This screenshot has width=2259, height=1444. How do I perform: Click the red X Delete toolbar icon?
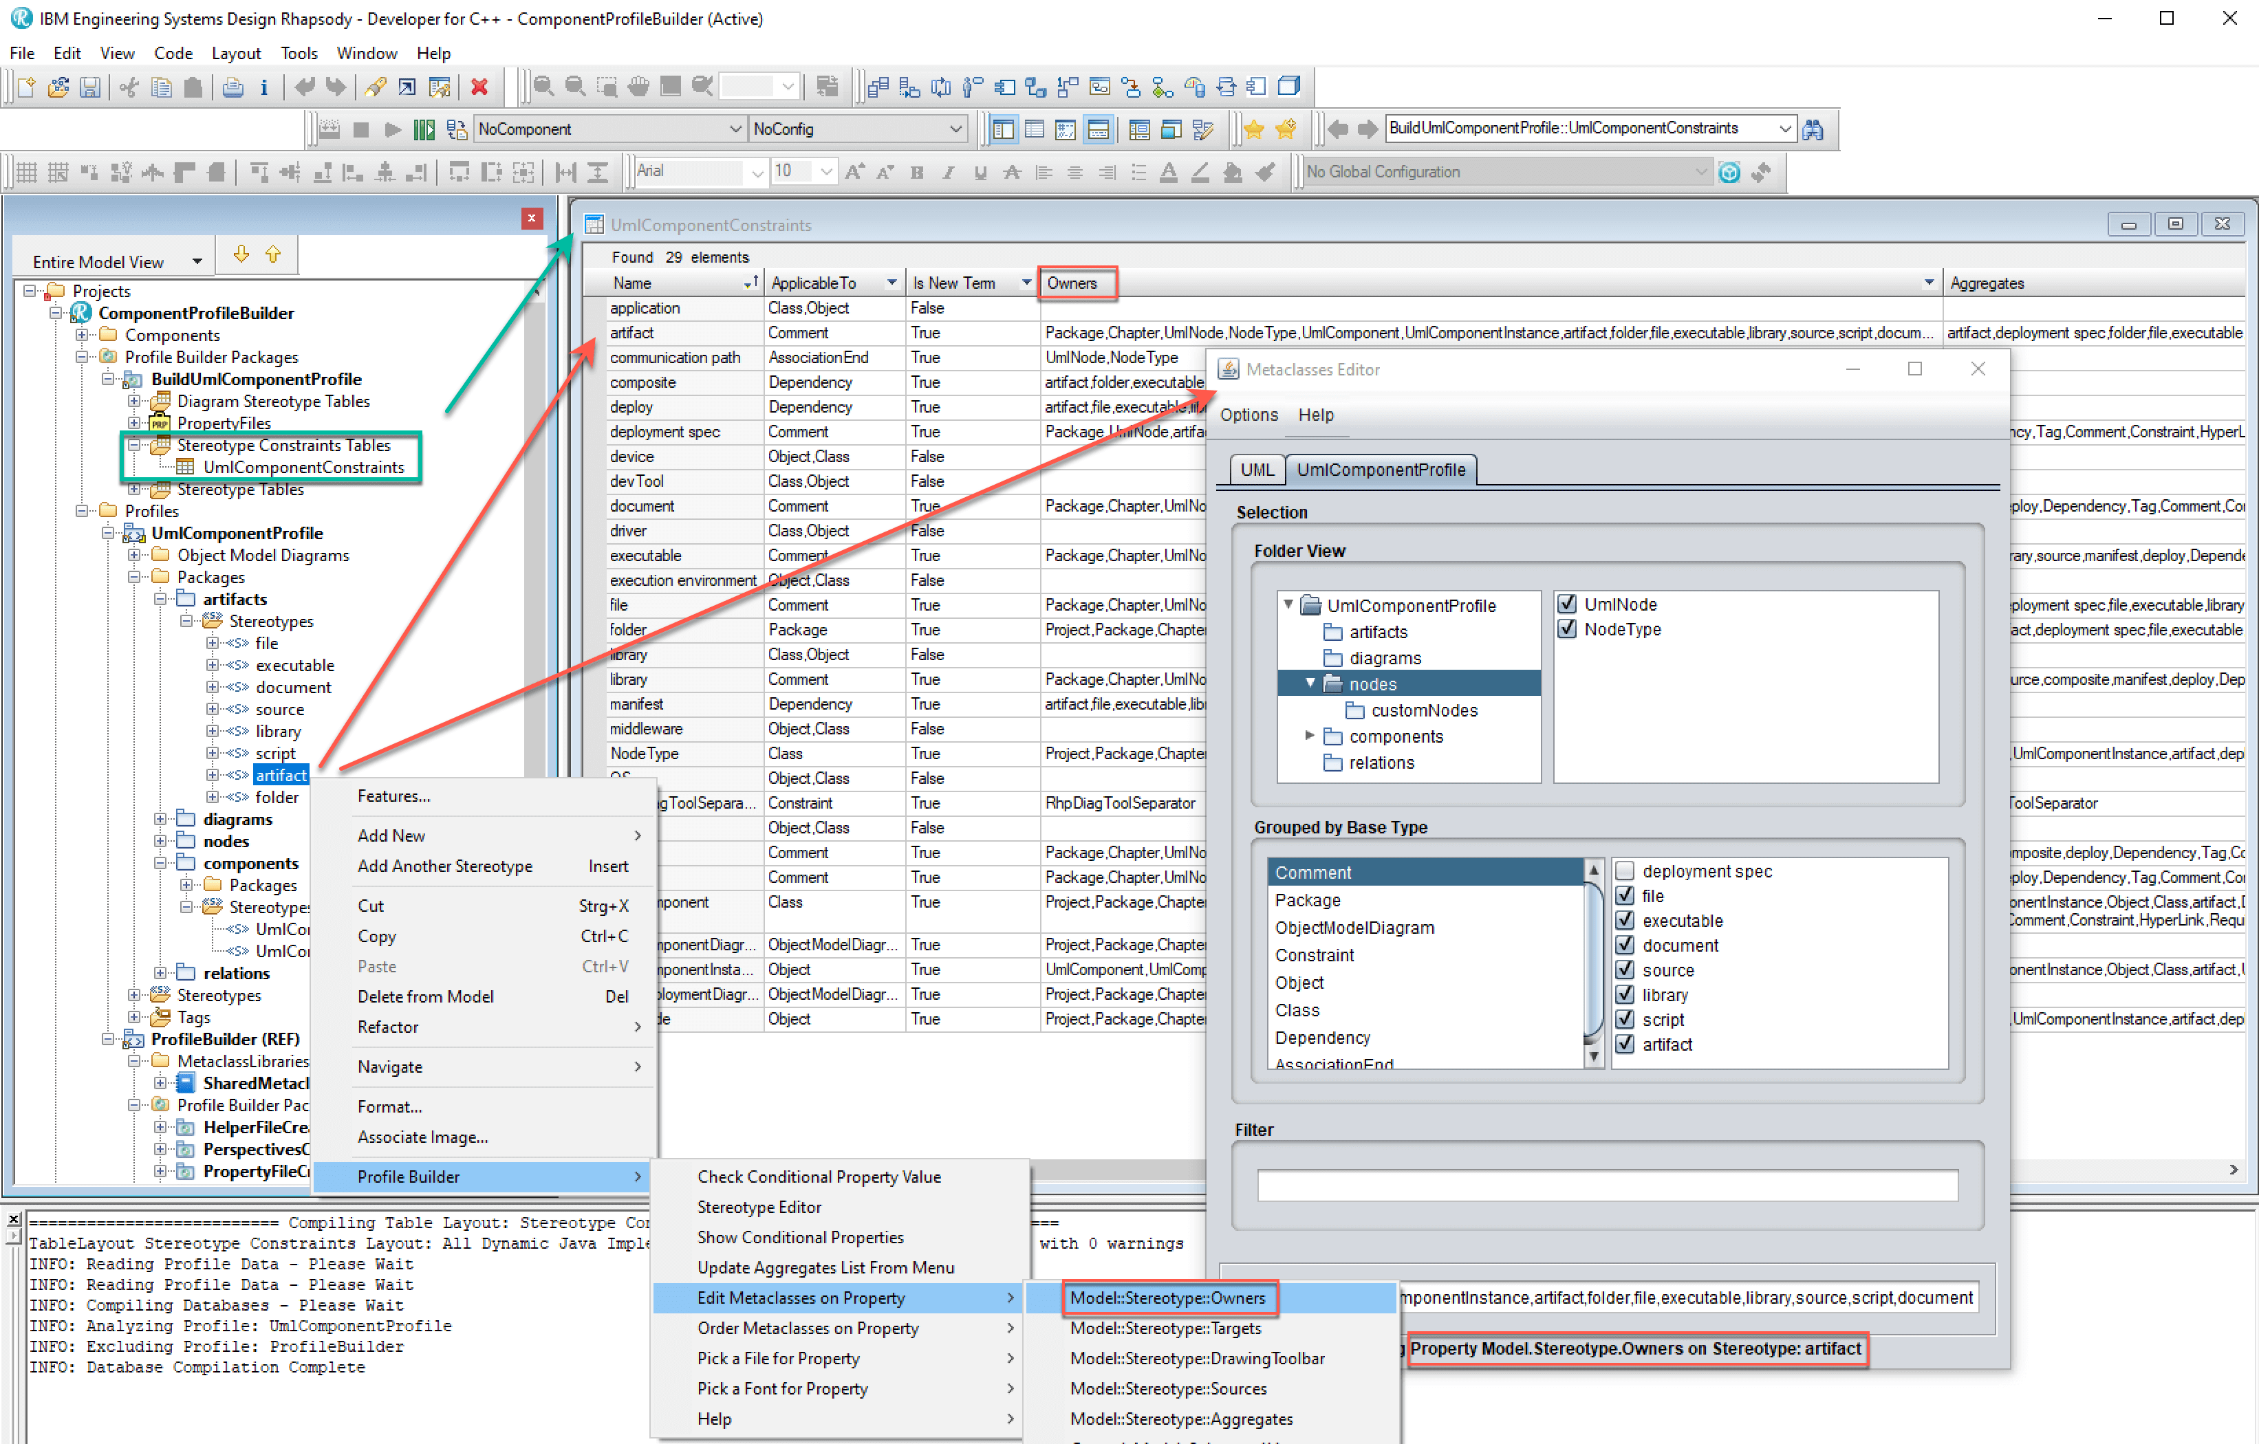tap(479, 87)
